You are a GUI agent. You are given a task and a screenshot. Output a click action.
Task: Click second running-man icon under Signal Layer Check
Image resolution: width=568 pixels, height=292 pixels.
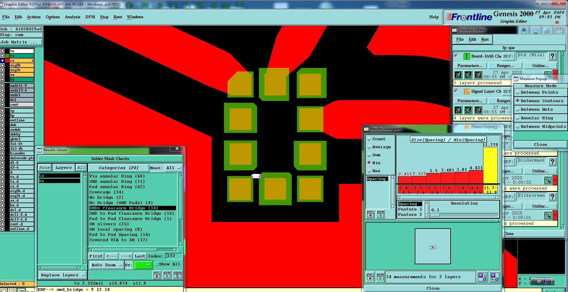[468, 110]
